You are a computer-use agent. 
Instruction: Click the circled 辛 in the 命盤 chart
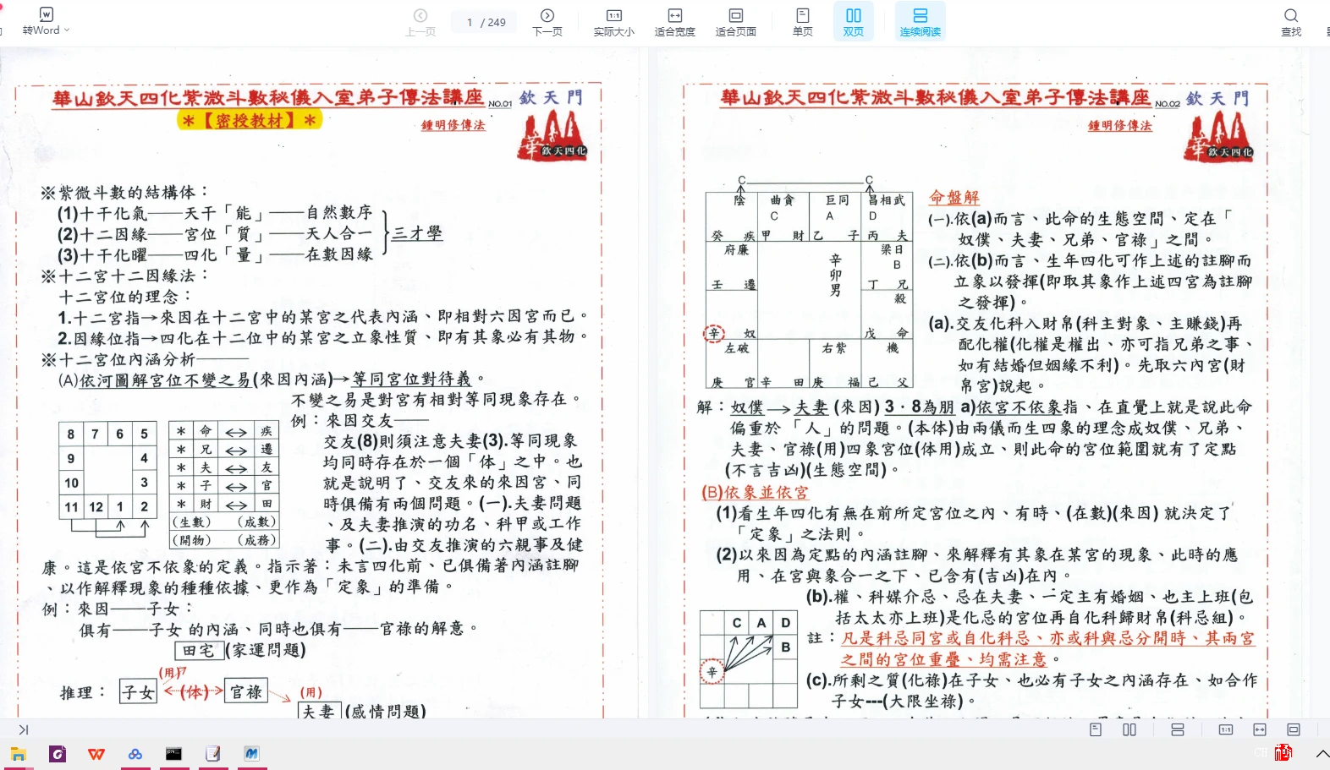(715, 333)
